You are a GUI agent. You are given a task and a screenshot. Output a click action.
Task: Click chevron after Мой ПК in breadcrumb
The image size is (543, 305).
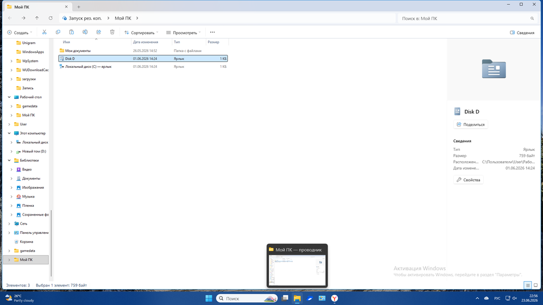tap(137, 18)
